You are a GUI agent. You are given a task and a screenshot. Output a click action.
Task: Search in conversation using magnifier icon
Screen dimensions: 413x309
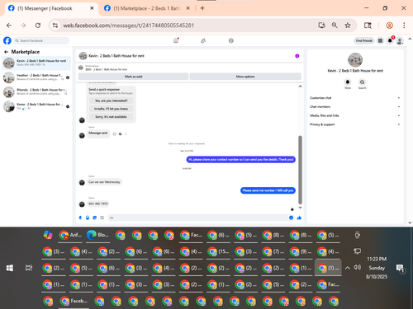point(362,82)
